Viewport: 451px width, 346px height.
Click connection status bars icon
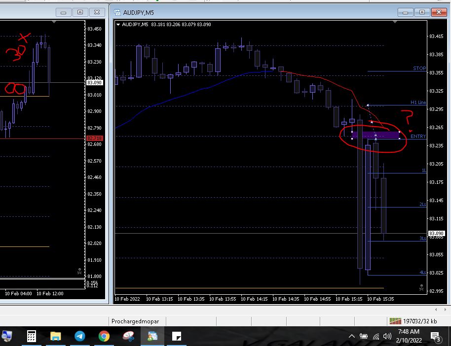(x=395, y=321)
